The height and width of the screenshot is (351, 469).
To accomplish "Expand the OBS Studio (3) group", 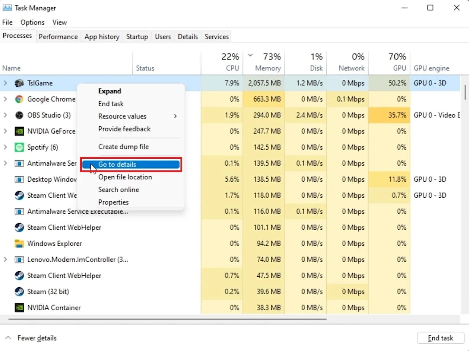I will tap(5, 115).
